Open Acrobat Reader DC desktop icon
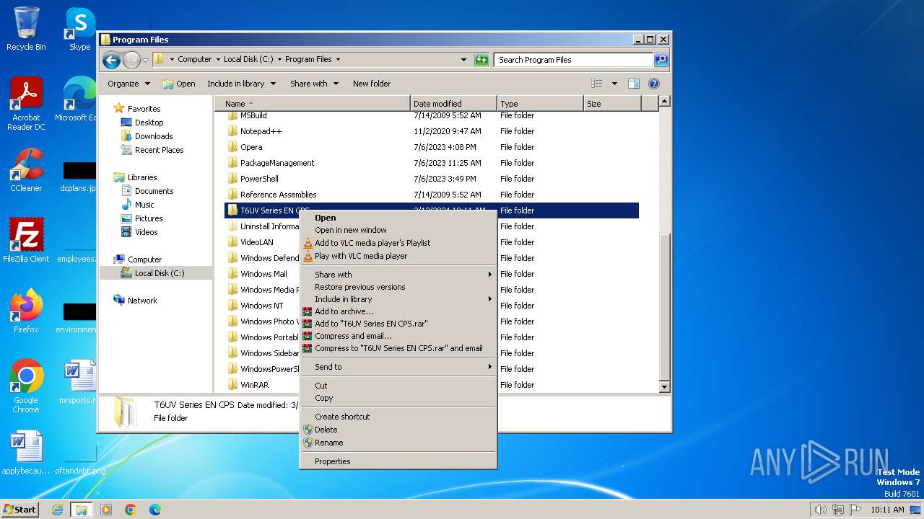The image size is (924, 519). pos(26,104)
